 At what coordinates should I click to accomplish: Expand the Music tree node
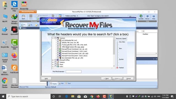[x=53, y=65]
